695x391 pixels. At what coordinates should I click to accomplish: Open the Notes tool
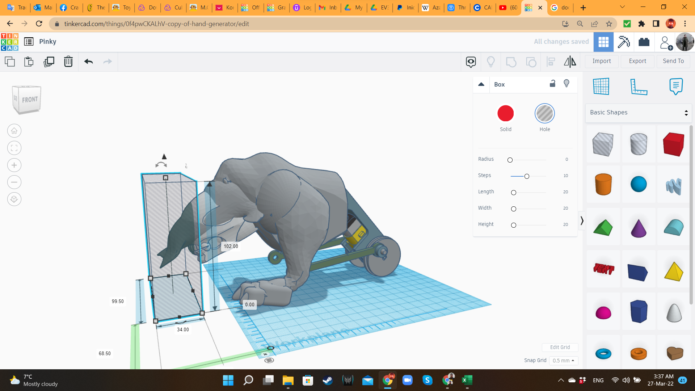[675, 87]
